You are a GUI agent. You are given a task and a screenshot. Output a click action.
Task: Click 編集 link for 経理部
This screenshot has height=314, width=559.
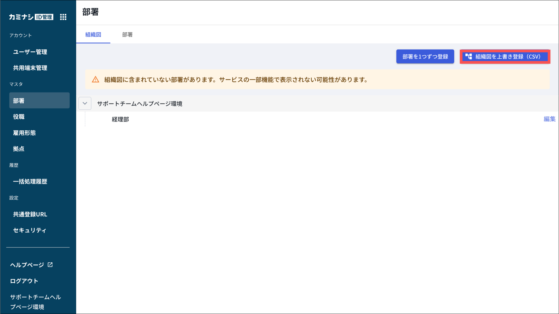click(549, 119)
